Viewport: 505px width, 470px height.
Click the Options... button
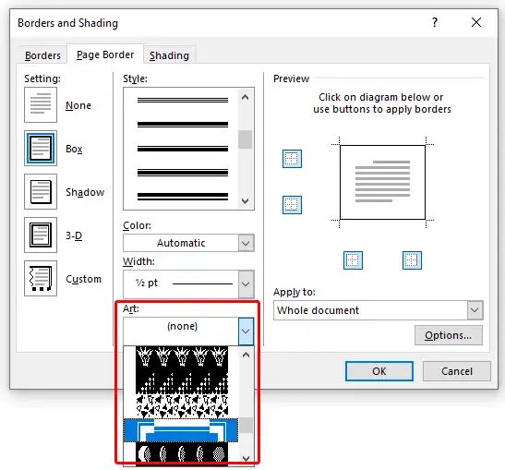point(449,335)
